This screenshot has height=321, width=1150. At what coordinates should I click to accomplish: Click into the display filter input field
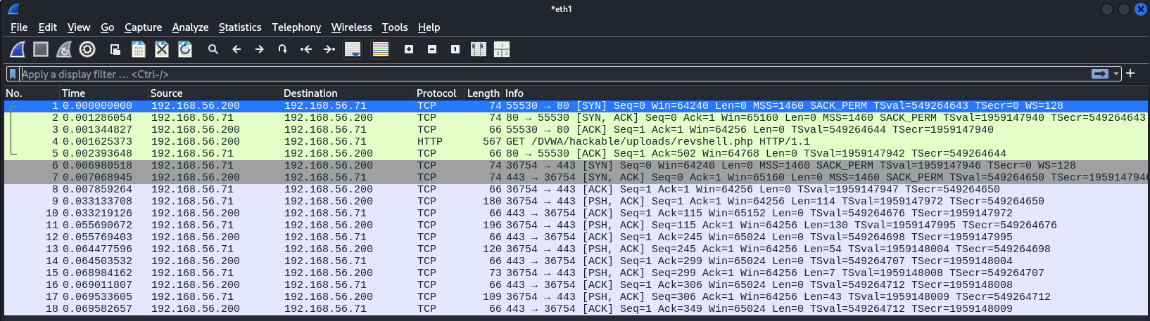tap(493, 74)
